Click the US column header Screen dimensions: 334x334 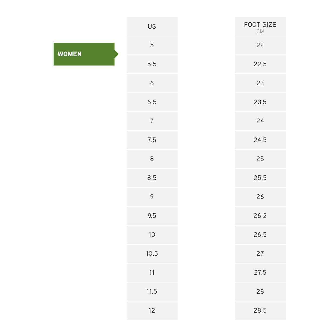tap(152, 27)
